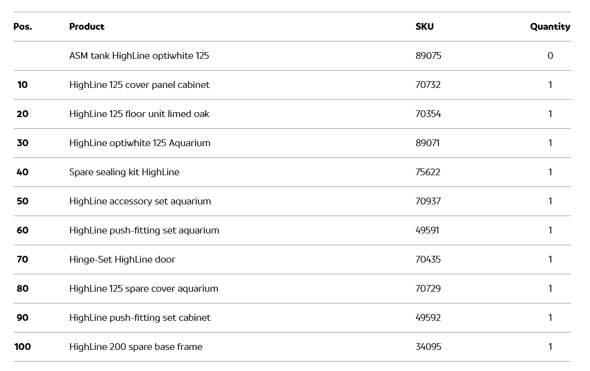Click Spare sealing kit HighLine product
Image resolution: width=590 pixels, height=371 pixels.
(x=124, y=172)
